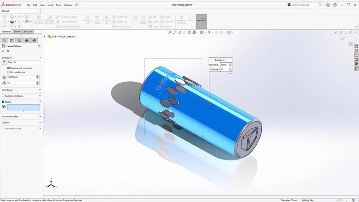359x202 pixels.
Task: Cancel Linear Pattern with red X
Action: pyautogui.click(x=8, y=51)
